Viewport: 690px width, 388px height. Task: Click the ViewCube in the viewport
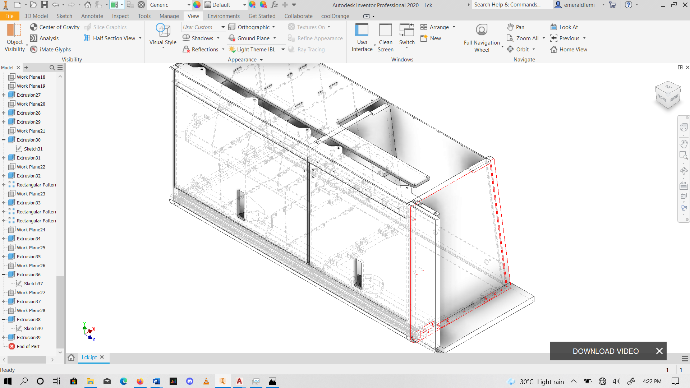click(x=668, y=95)
